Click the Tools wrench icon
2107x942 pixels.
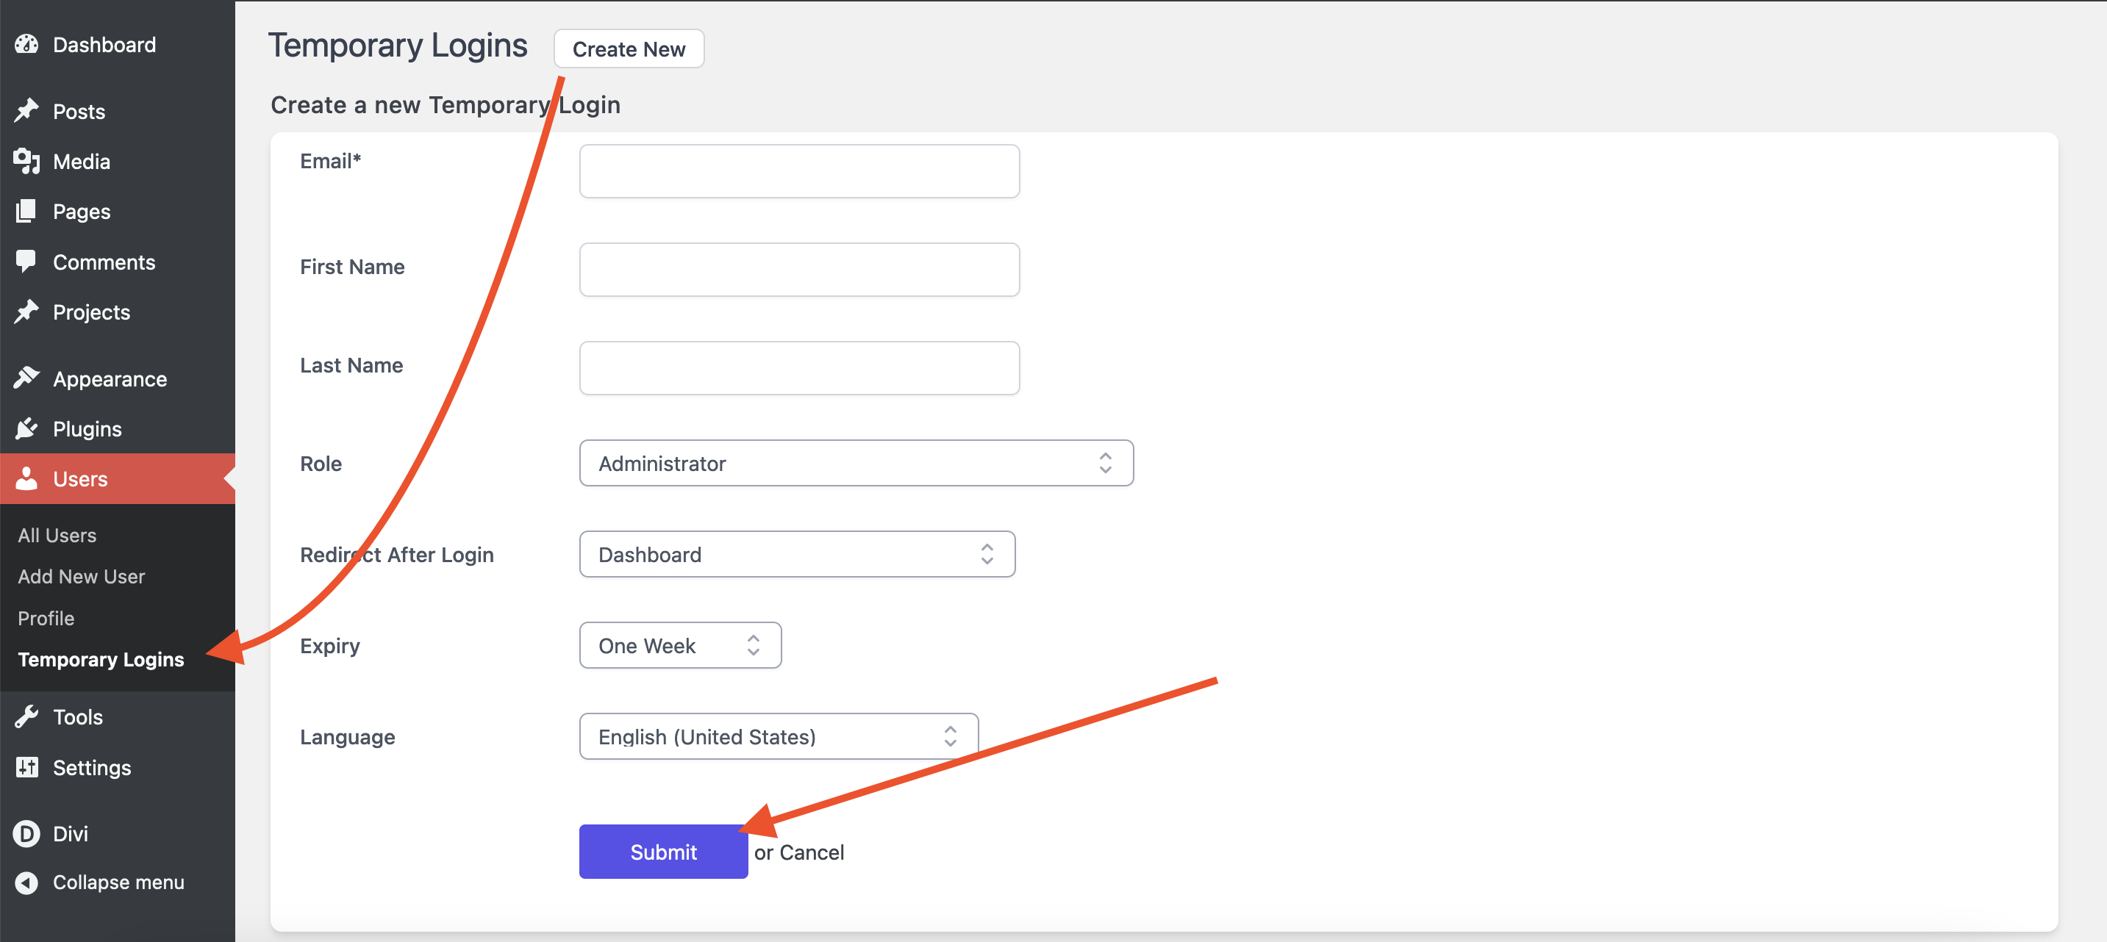[26, 717]
